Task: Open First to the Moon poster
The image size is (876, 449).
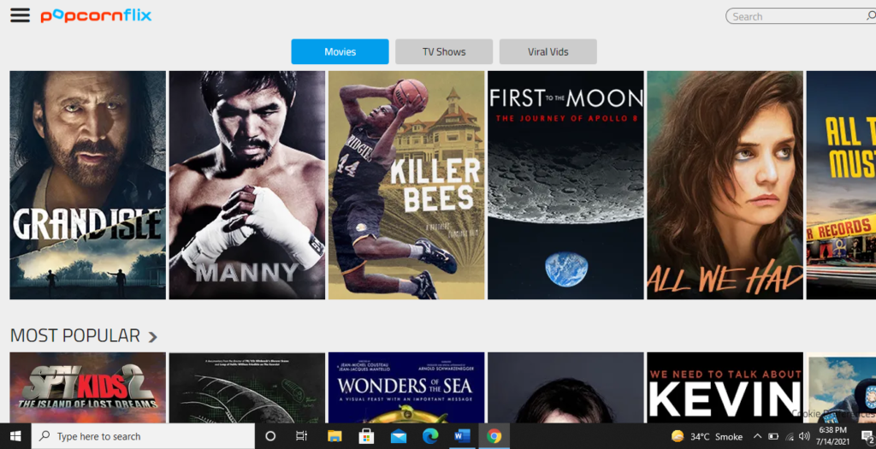Action: coord(565,185)
